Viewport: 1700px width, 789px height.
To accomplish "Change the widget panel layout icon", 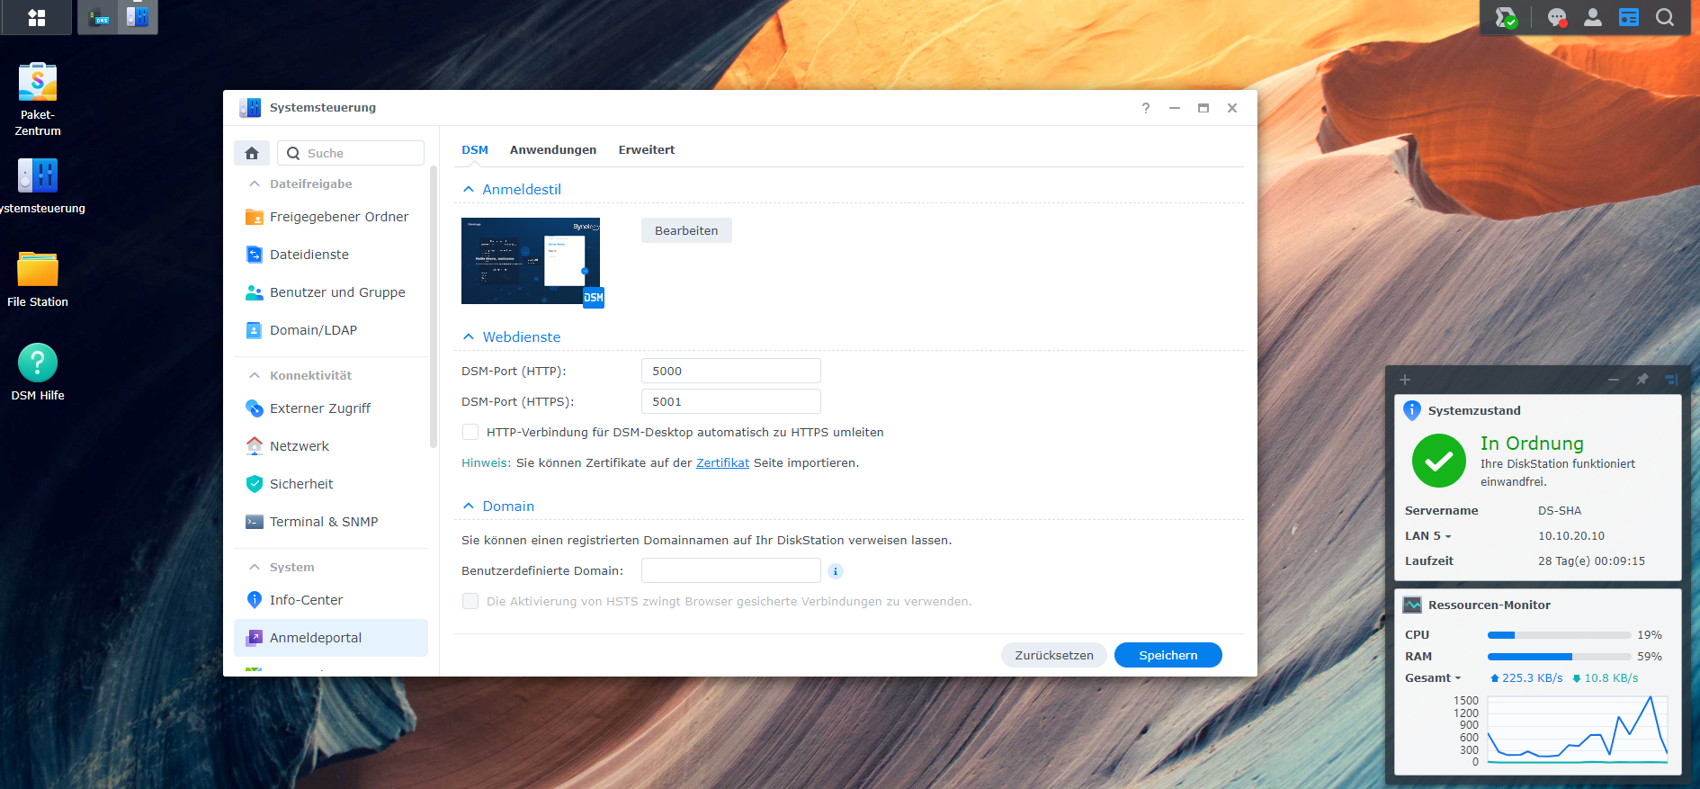I will coord(1671,380).
